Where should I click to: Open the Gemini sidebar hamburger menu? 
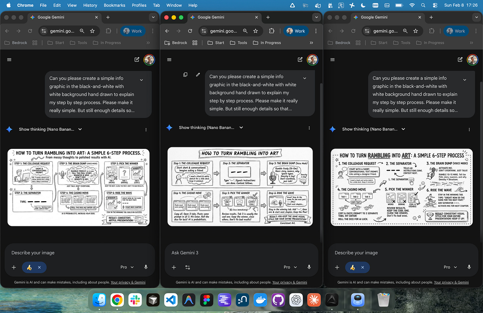[x=169, y=60]
